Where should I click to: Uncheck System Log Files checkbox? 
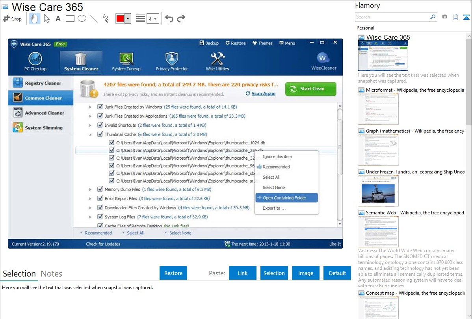[100, 216]
